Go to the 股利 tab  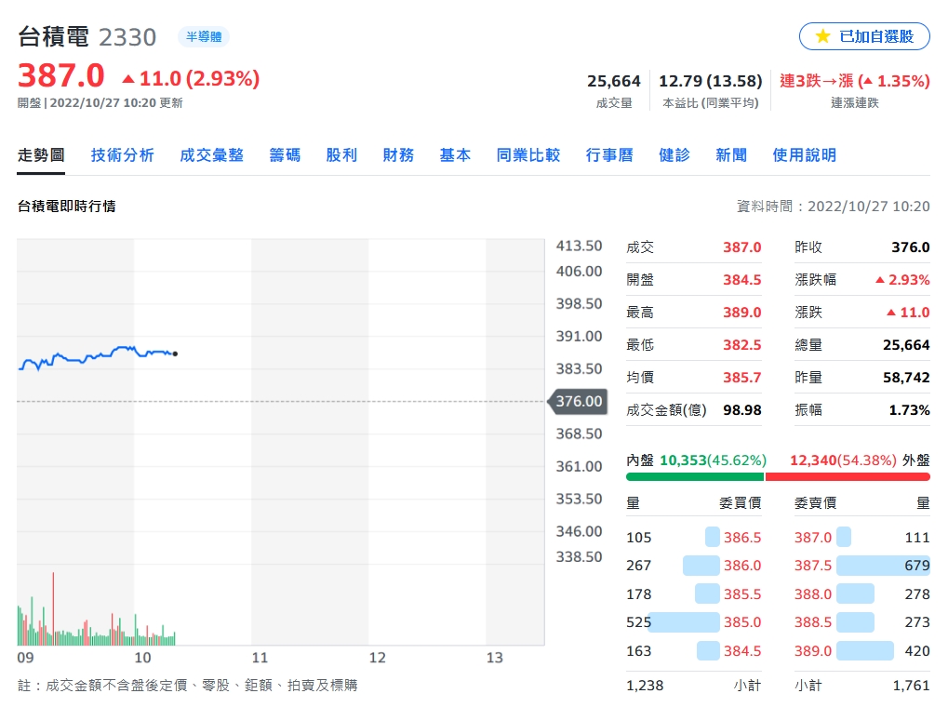341,155
